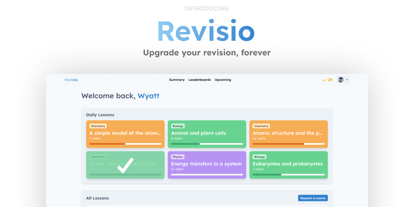This screenshot has width=414, height=207.
Task: Click Upgrade your revision, forever tagline
Action: (207, 53)
